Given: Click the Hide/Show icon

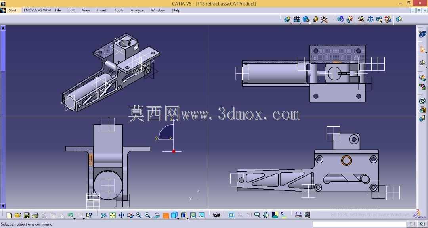Looking at the screenshot, I should [193, 215].
